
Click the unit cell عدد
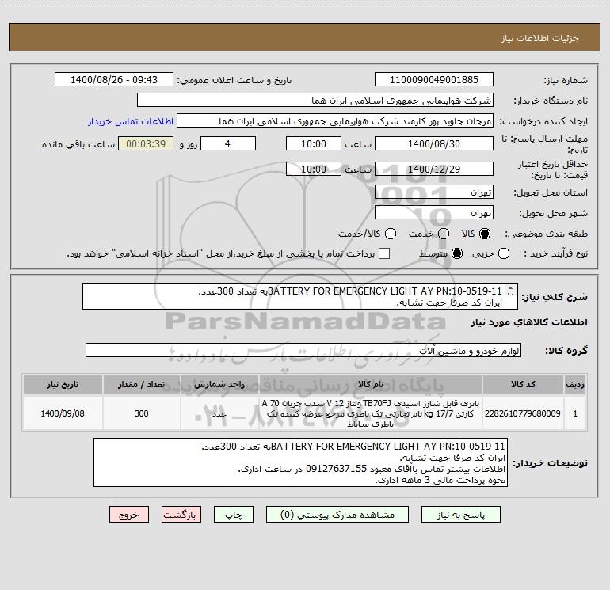pos(219,413)
